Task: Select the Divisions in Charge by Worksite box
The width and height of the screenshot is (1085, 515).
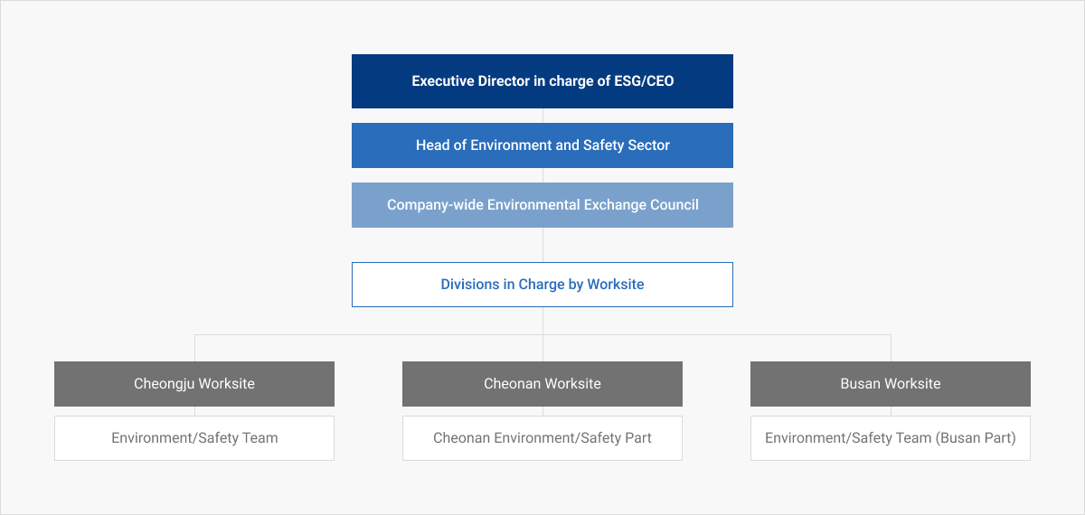Action: 542,285
